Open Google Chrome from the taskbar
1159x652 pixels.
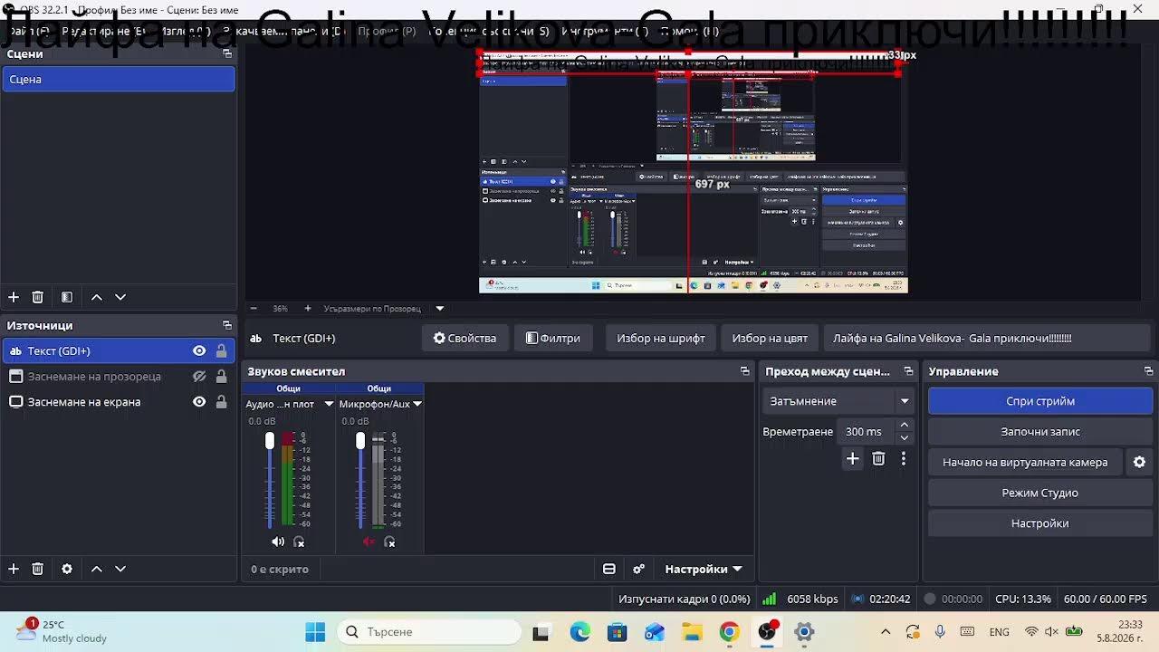coord(729,632)
